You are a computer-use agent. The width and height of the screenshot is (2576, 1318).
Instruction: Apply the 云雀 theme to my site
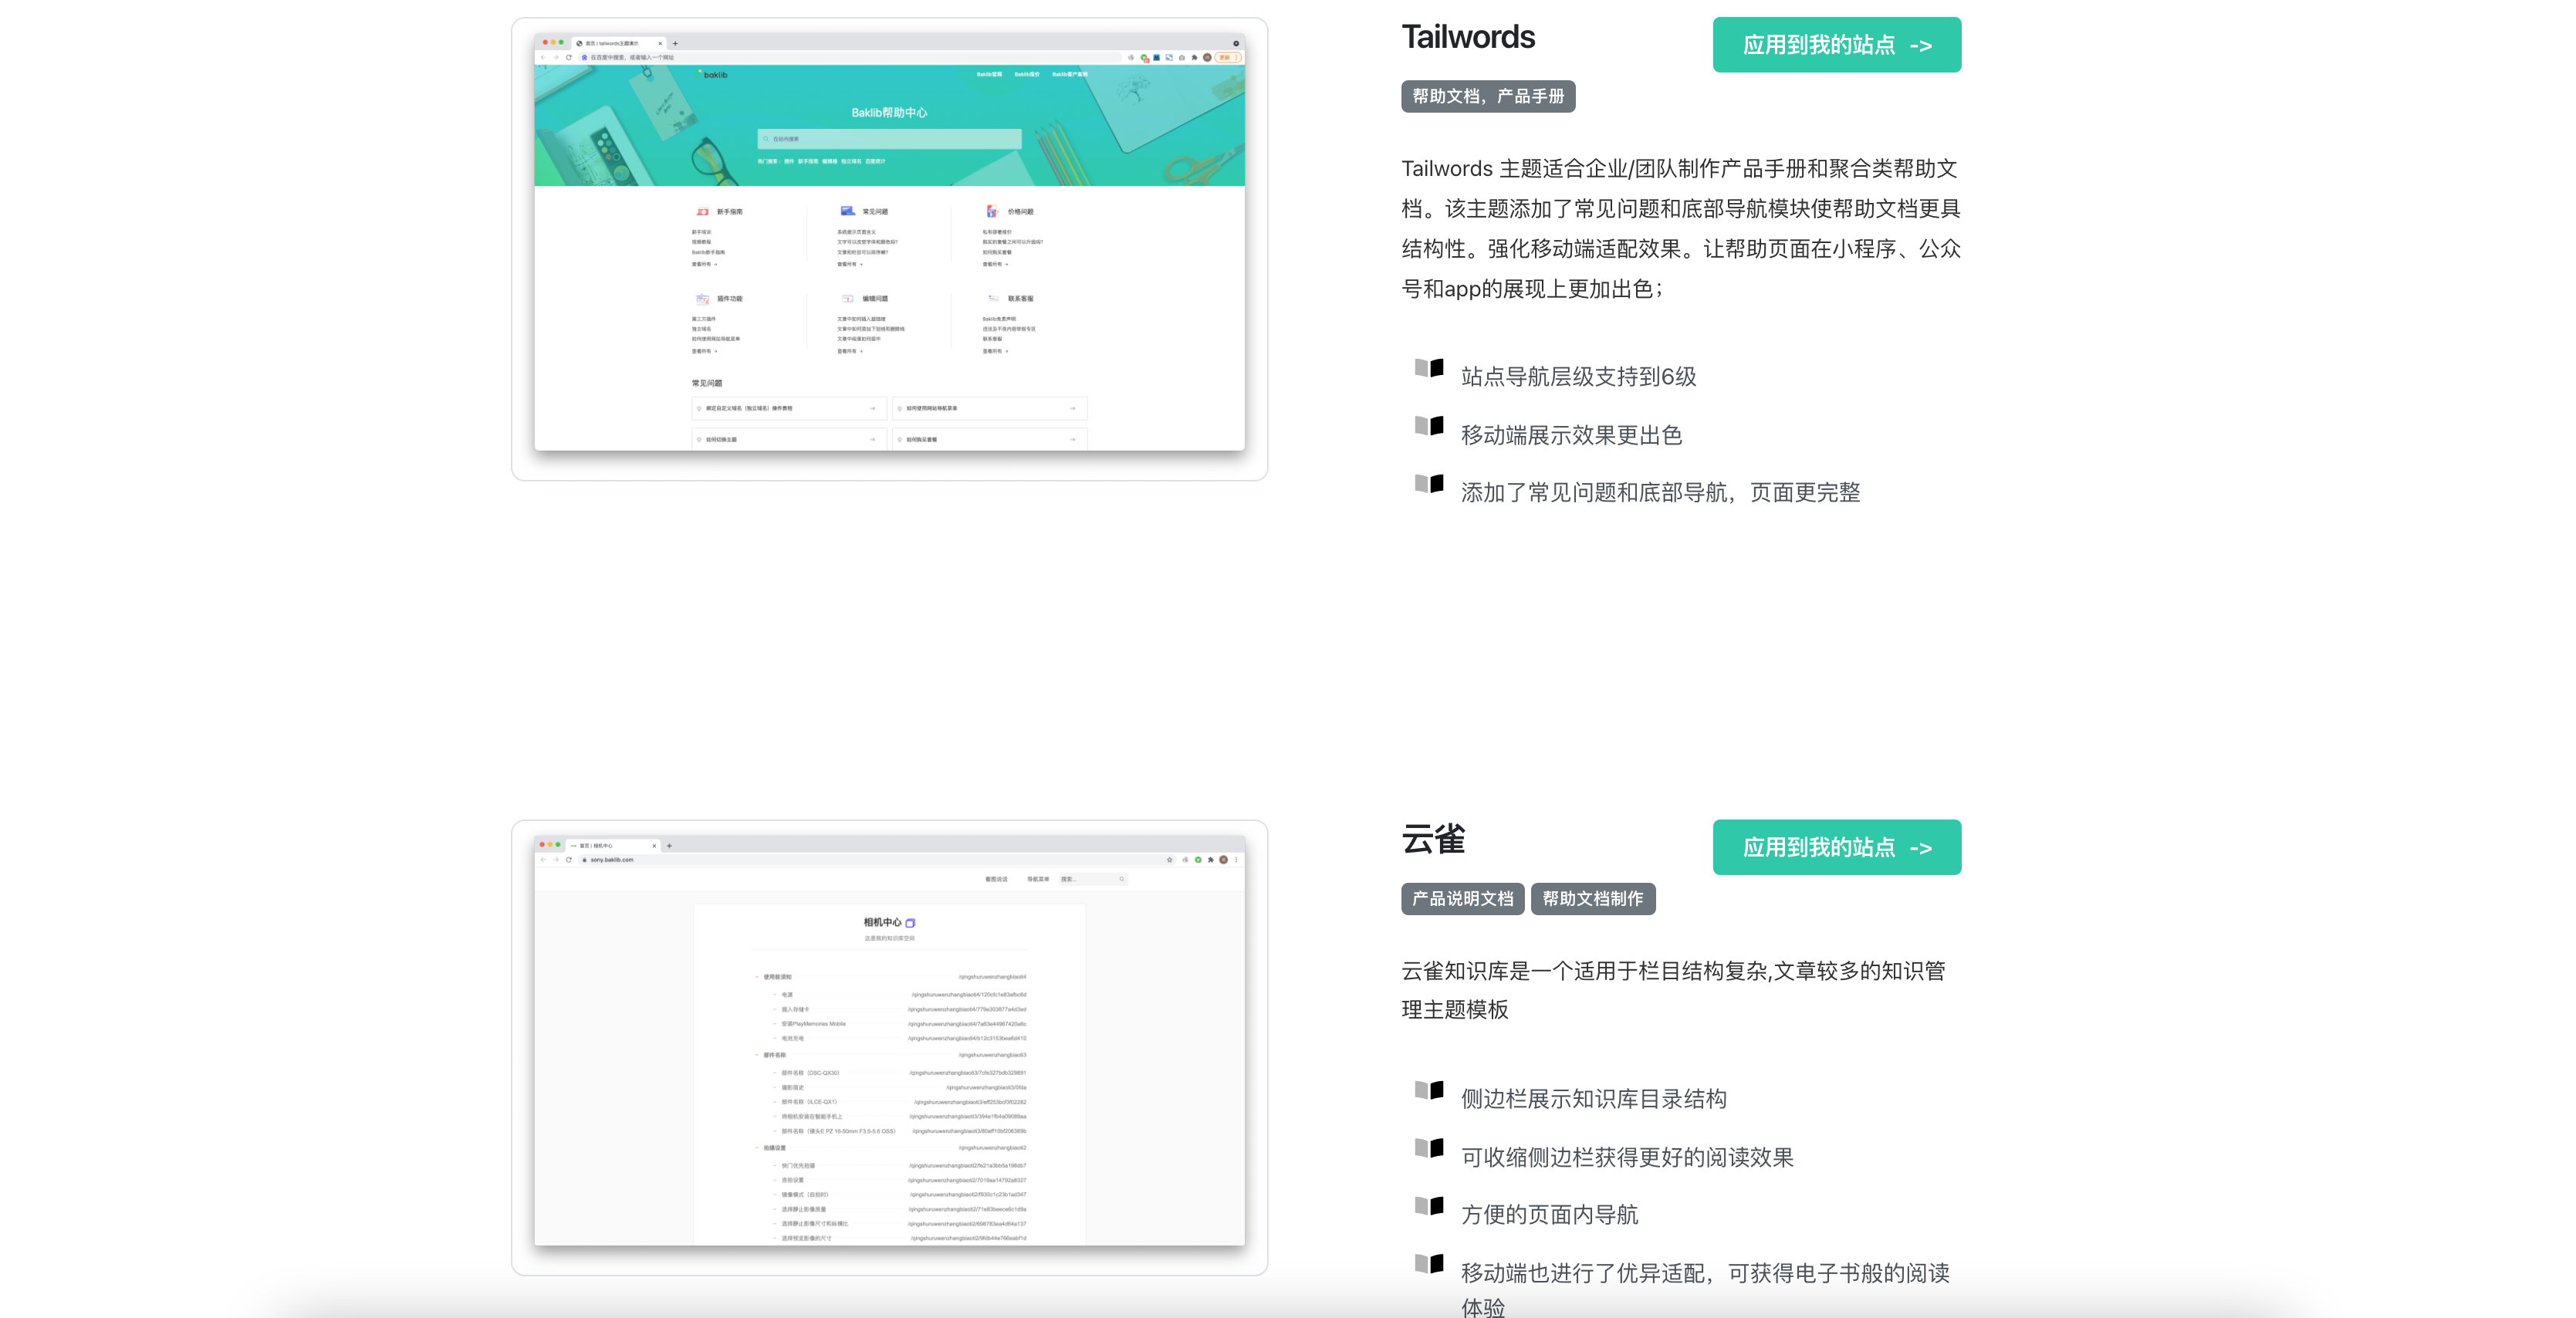coord(1836,847)
